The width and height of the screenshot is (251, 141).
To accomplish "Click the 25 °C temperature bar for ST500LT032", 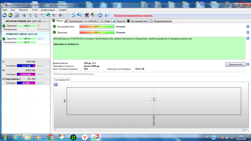I will pos(27,42).
